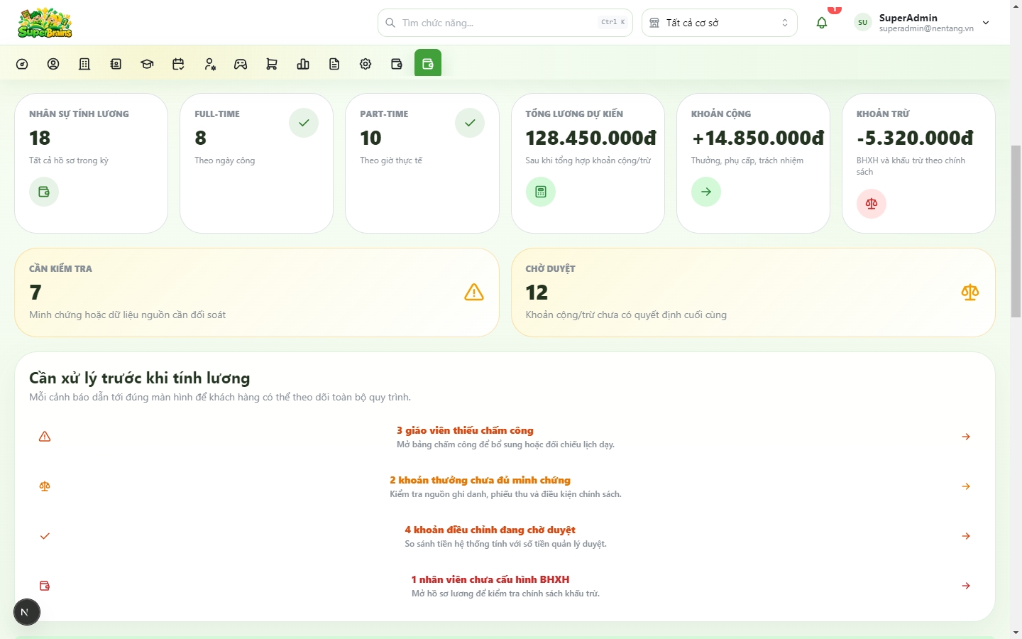Open the settings gear nav icon
The image size is (1022, 639).
point(366,64)
